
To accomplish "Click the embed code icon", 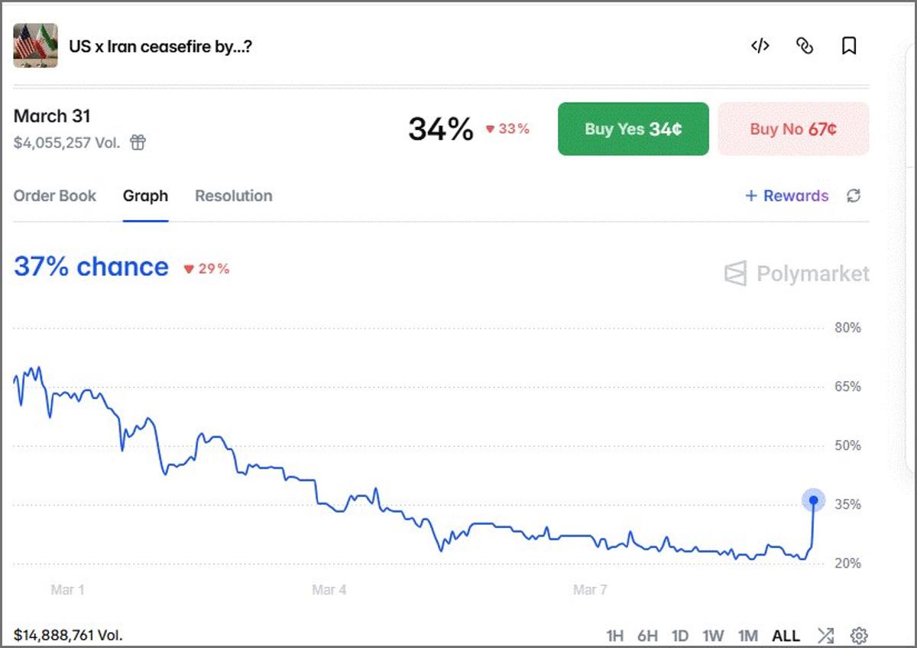I will tap(760, 46).
